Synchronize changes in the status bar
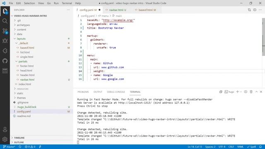The image size is (265, 149). pos(20,147)
